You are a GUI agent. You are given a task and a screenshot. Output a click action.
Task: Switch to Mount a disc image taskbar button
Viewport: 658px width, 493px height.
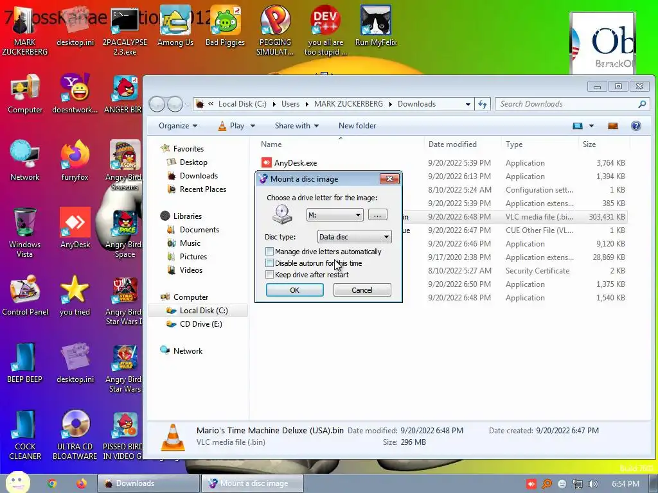pyautogui.click(x=252, y=483)
